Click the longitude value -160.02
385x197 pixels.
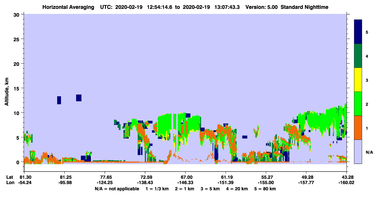(x=346, y=183)
